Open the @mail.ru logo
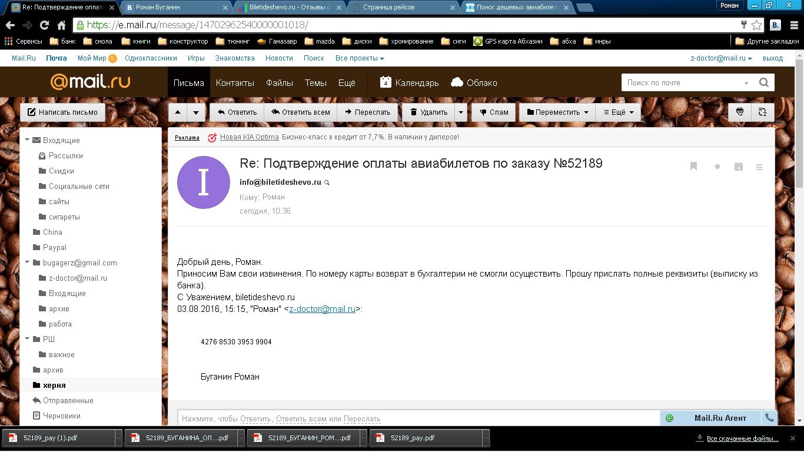 pyautogui.click(x=90, y=82)
